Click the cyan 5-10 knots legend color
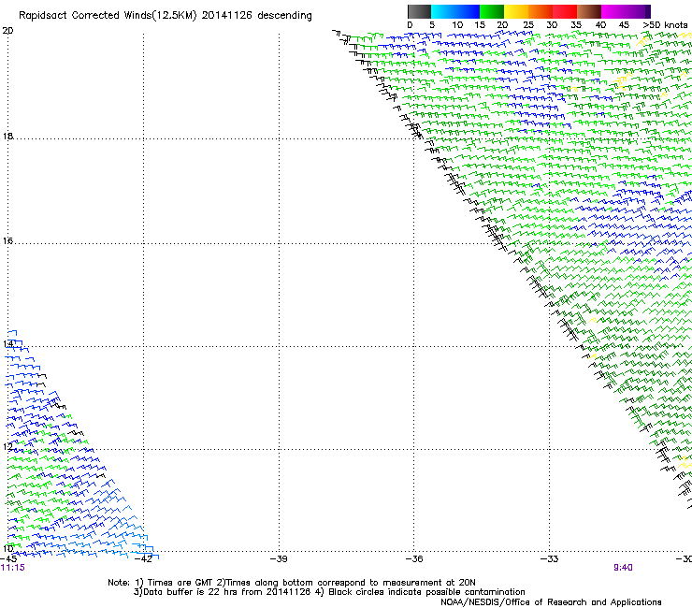This screenshot has width=692, height=608. (x=443, y=11)
